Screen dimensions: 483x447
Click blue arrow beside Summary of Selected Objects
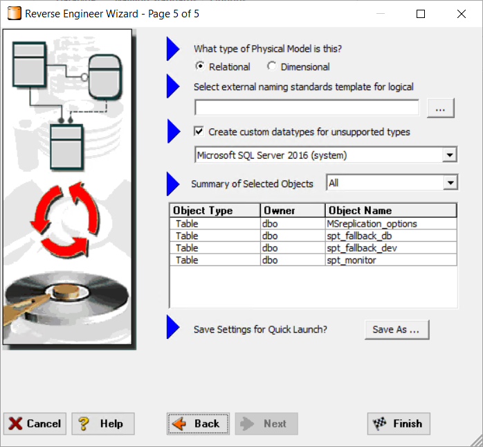pos(173,184)
